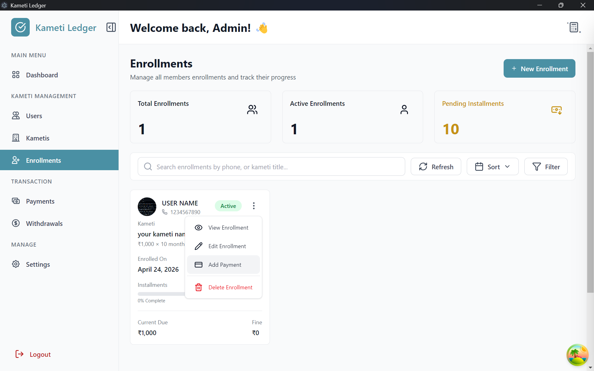Viewport: 594px width, 371px height.
Task: Open the calculator icon in header
Action: 574,27
